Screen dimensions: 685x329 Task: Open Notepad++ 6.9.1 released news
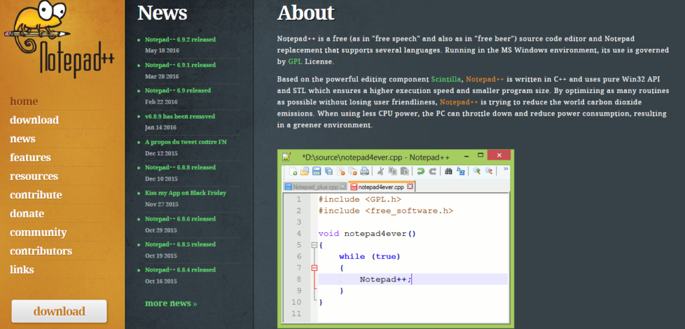point(181,65)
